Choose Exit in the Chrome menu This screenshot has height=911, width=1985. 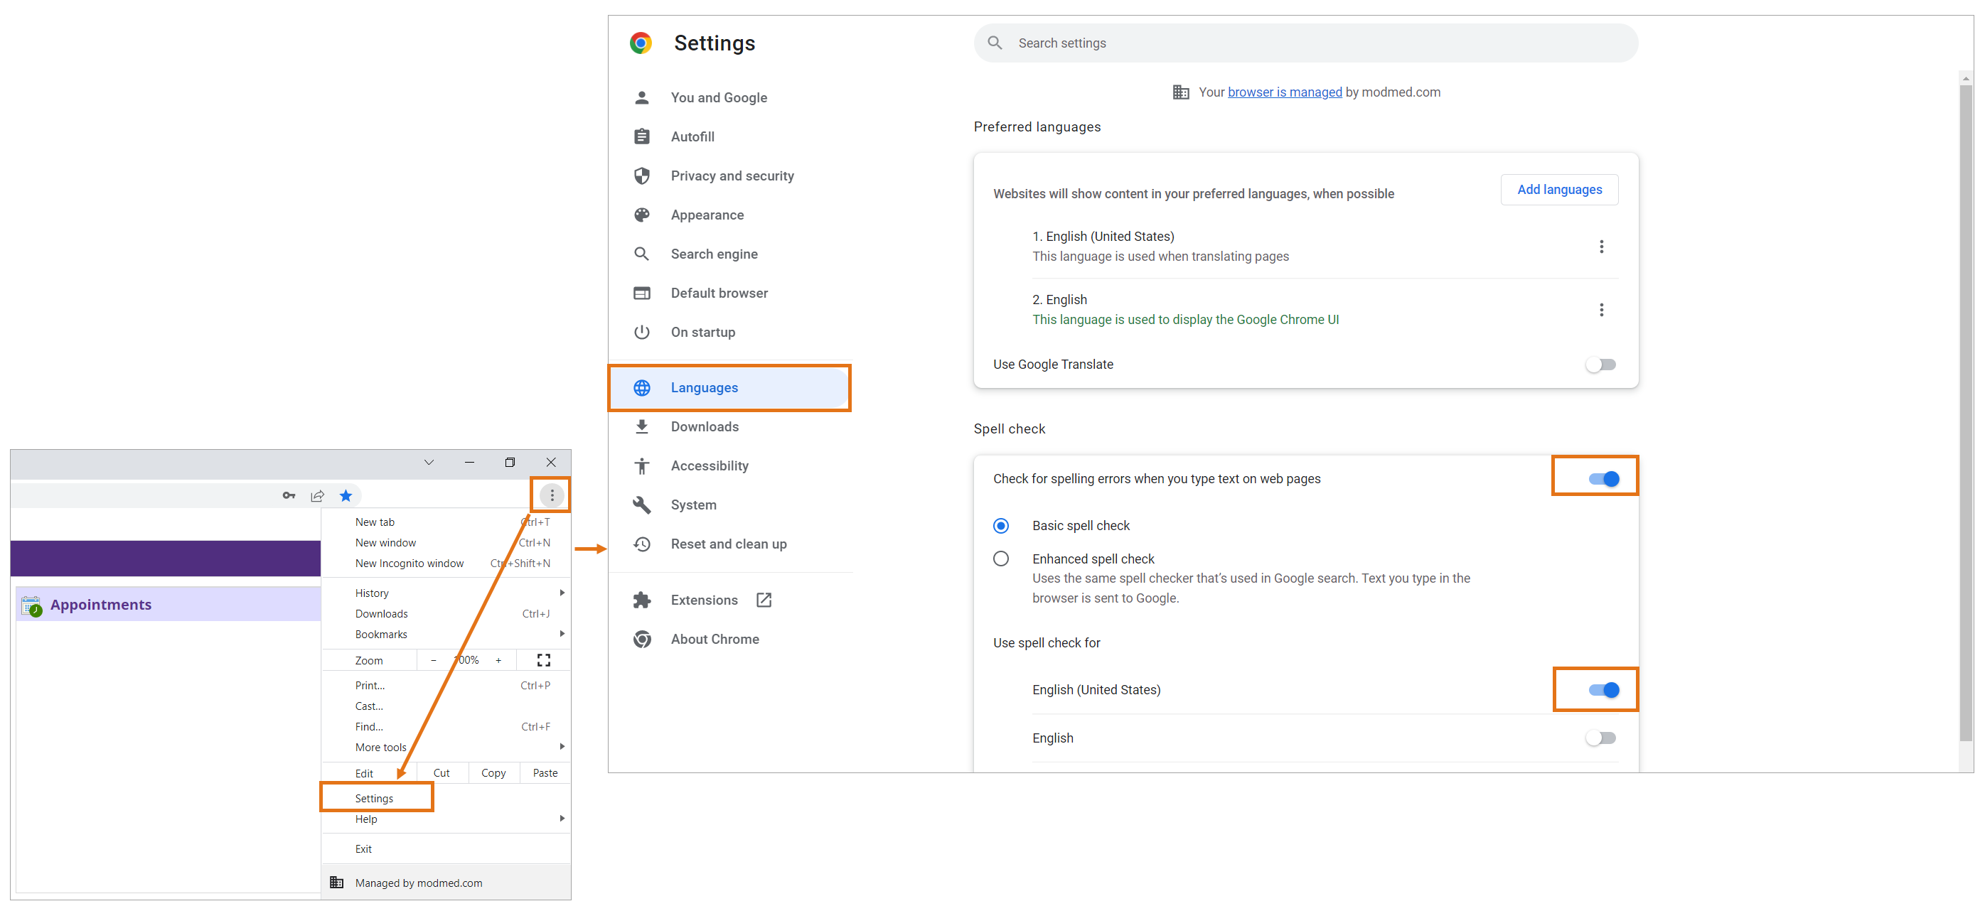(445, 848)
